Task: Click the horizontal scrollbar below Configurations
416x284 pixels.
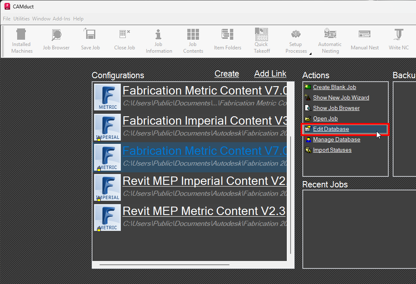Action: (163, 264)
